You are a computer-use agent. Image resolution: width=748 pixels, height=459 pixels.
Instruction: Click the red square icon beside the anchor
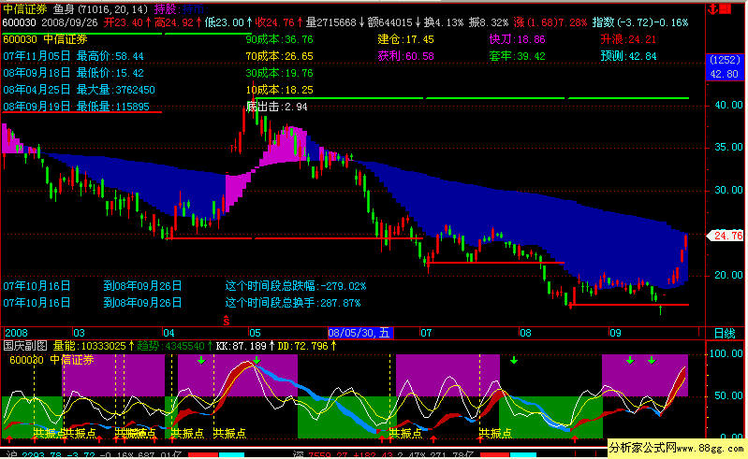click(726, 8)
